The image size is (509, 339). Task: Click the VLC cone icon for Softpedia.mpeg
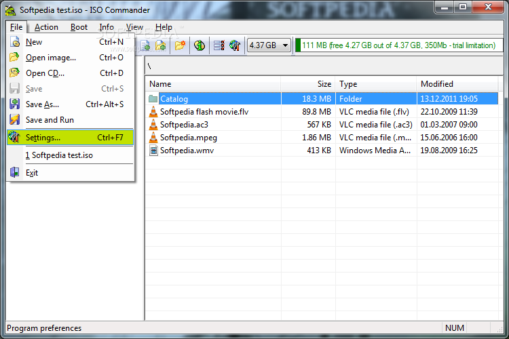pos(153,137)
